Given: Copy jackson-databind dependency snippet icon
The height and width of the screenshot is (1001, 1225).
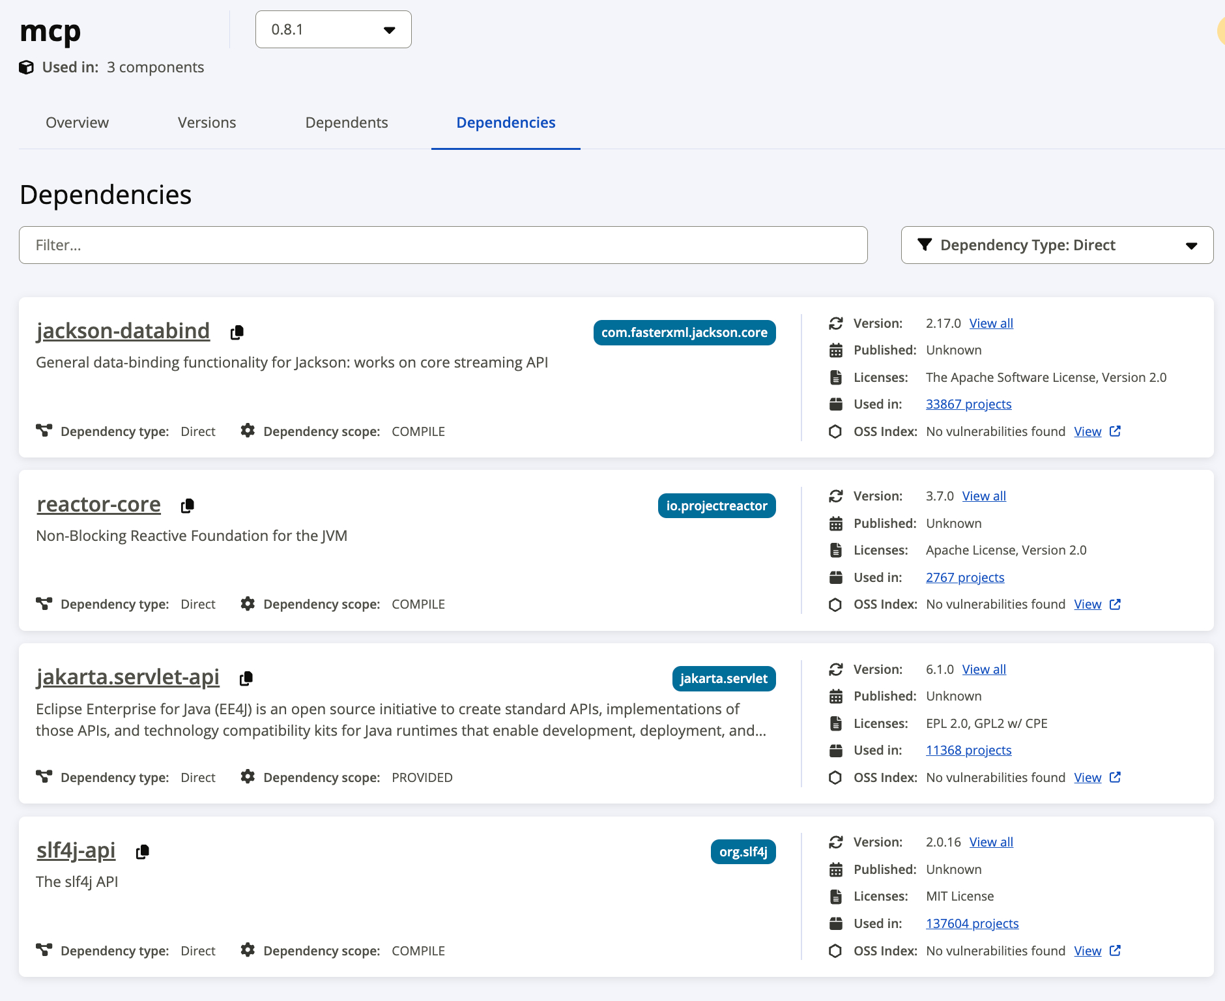Looking at the screenshot, I should (x=237, y=332).
